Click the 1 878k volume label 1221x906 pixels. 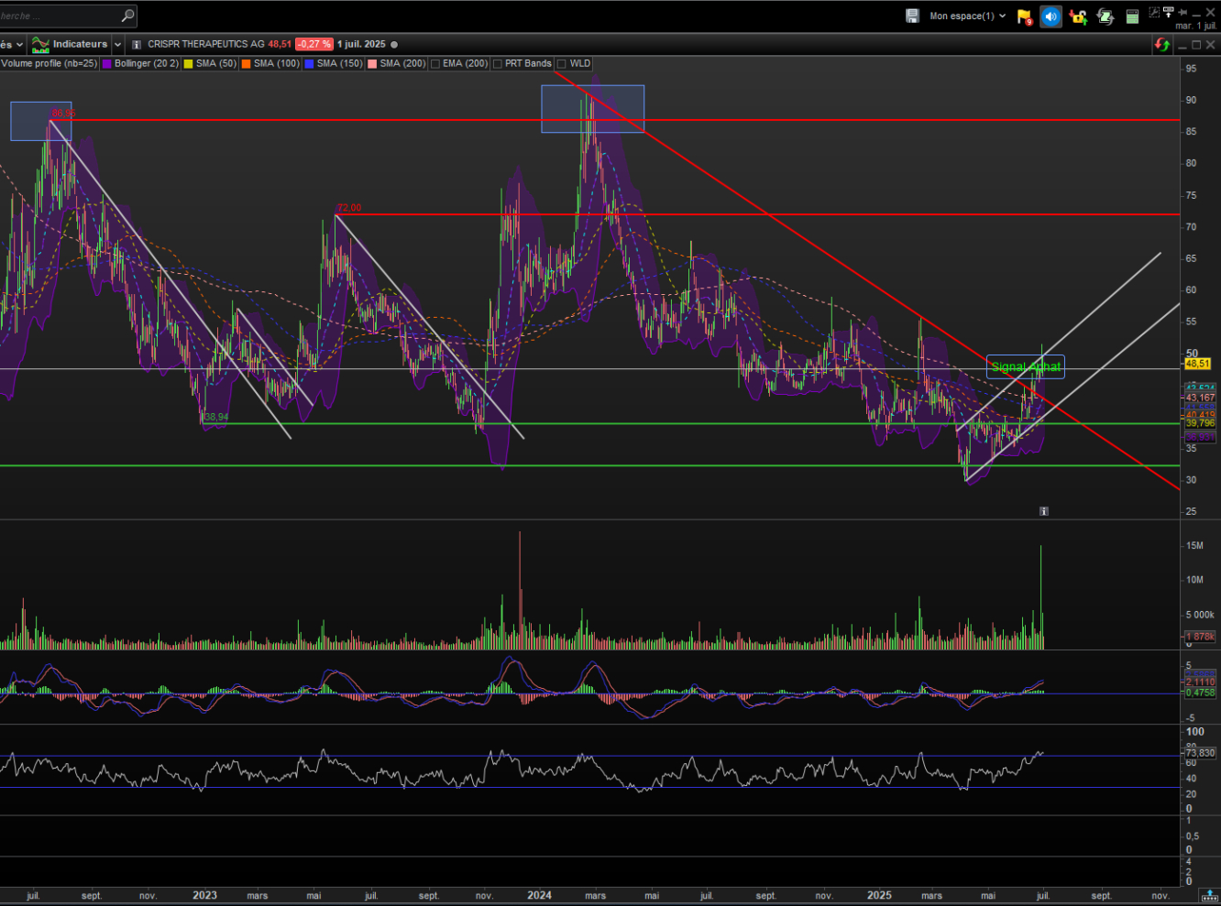pos(1200,636)
